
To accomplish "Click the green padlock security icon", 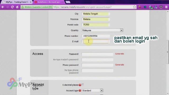I will pos(22,7).
